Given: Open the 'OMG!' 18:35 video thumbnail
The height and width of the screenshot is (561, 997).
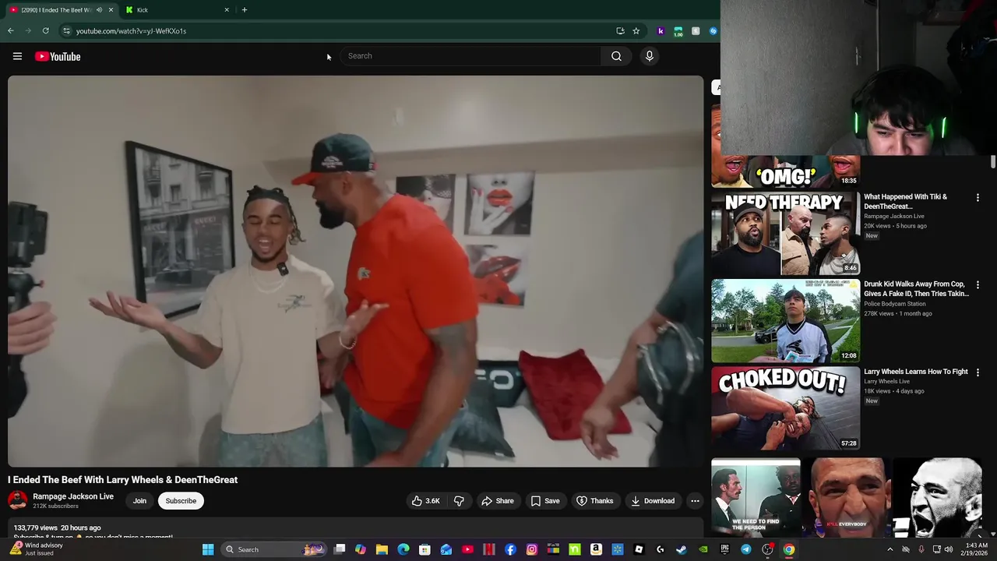Looking at the screenshot, I should pos(785,171).
